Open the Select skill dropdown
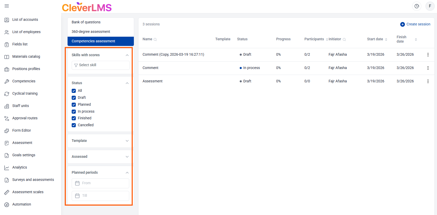The width and height of the screenshot is (437, 215). (100, 65)
